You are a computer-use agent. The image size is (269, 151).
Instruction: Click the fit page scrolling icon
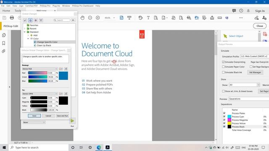coord(121,18)
